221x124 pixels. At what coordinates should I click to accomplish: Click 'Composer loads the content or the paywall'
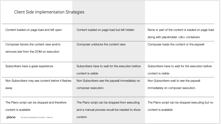[176, 44]
